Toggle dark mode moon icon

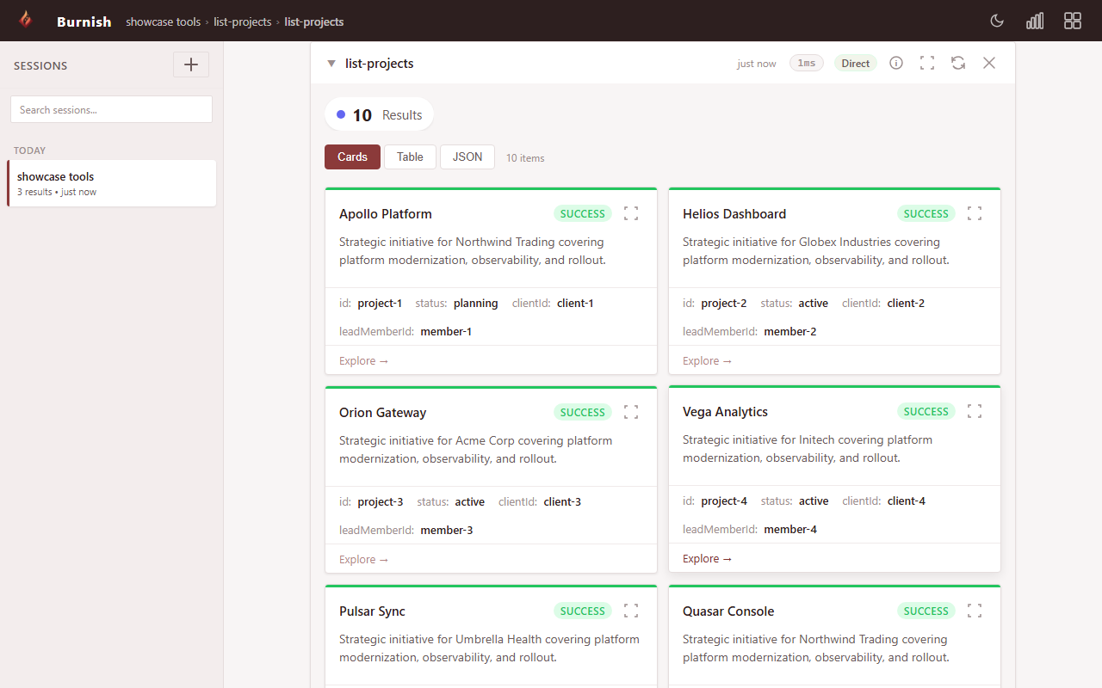[997, 21]
